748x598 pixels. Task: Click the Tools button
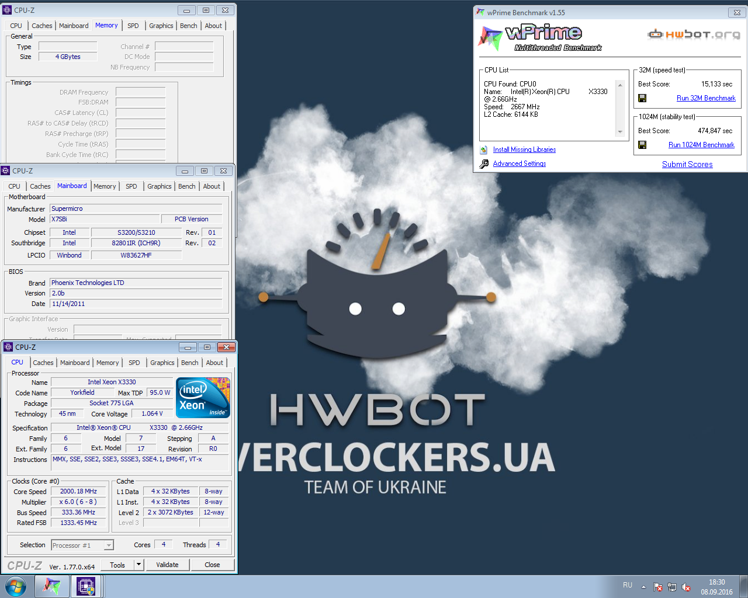click(x=117, y=565)
